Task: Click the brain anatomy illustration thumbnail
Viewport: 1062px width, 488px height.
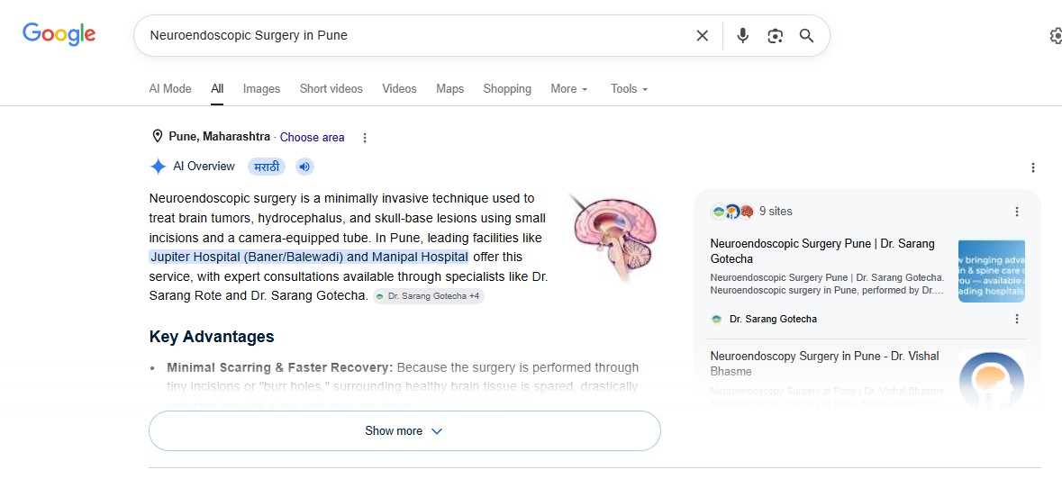Action: (x=613, y=237)
